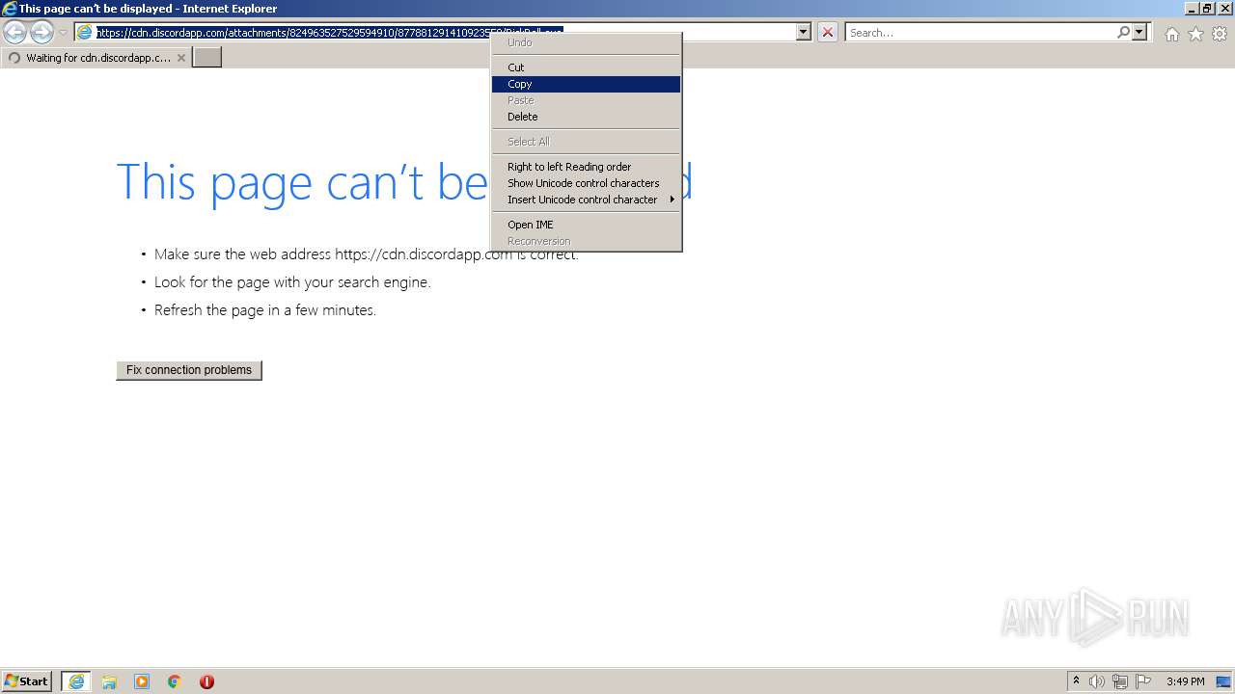
Task: Show hidden tray icons arrow
Action: tap(1076, 681)
